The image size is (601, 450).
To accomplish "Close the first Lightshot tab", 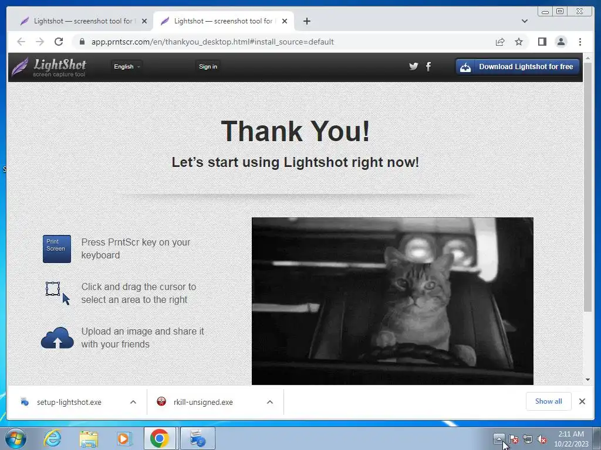I will [x=144, y=21].
